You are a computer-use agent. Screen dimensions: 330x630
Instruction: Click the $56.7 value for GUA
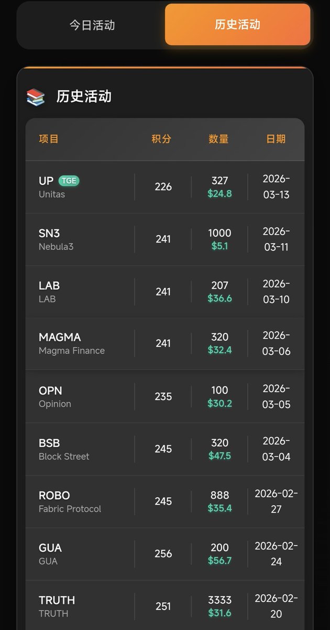[219, 561]
